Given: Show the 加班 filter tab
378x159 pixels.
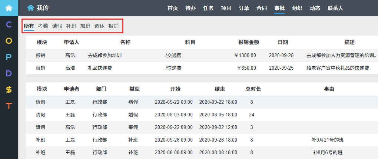Looking at the screenshot, I should [x=85, y=26].
